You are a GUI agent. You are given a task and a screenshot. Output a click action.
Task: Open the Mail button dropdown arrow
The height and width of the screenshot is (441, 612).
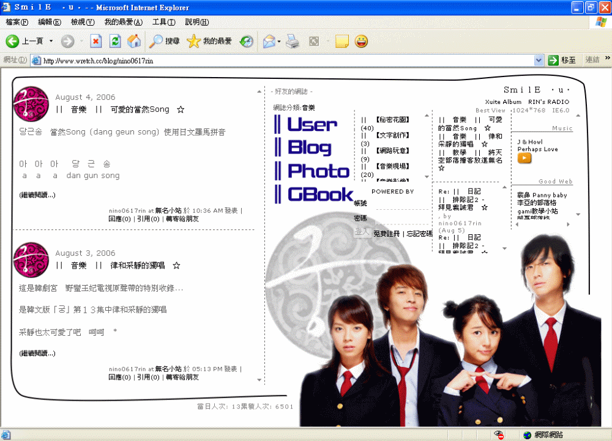pos(279,41)
